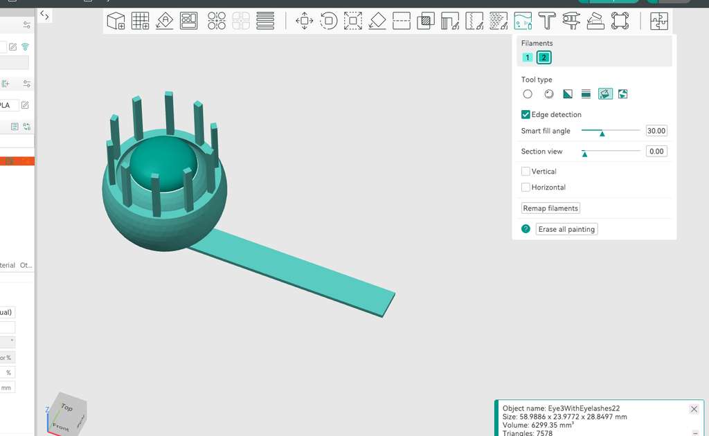This screenshot has height=436, width=709.
Task: Select the Rotate tool
Action: point(329,21)
